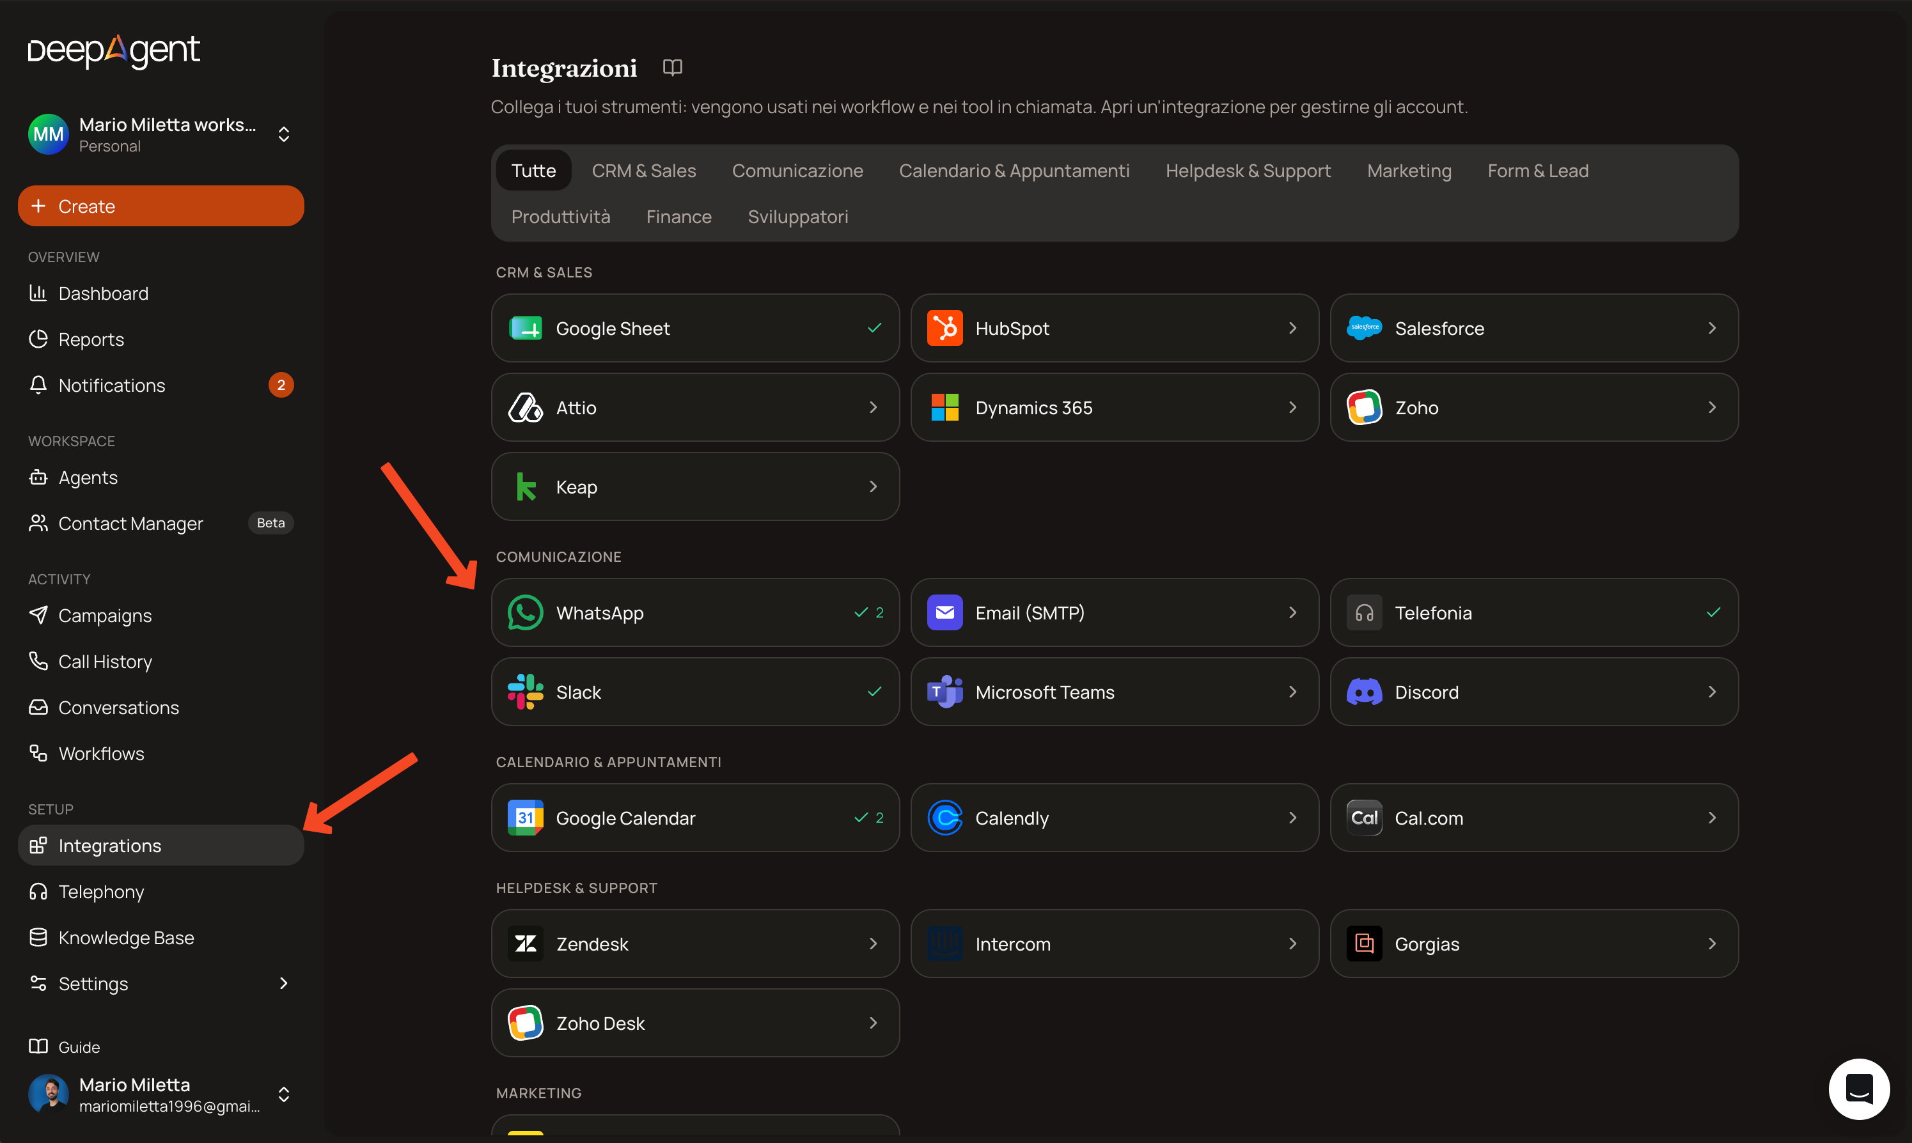The width and height of the screenshot is (1912, 1143).
Task: Click the Google Calendar icon
Action: (526, 817)
